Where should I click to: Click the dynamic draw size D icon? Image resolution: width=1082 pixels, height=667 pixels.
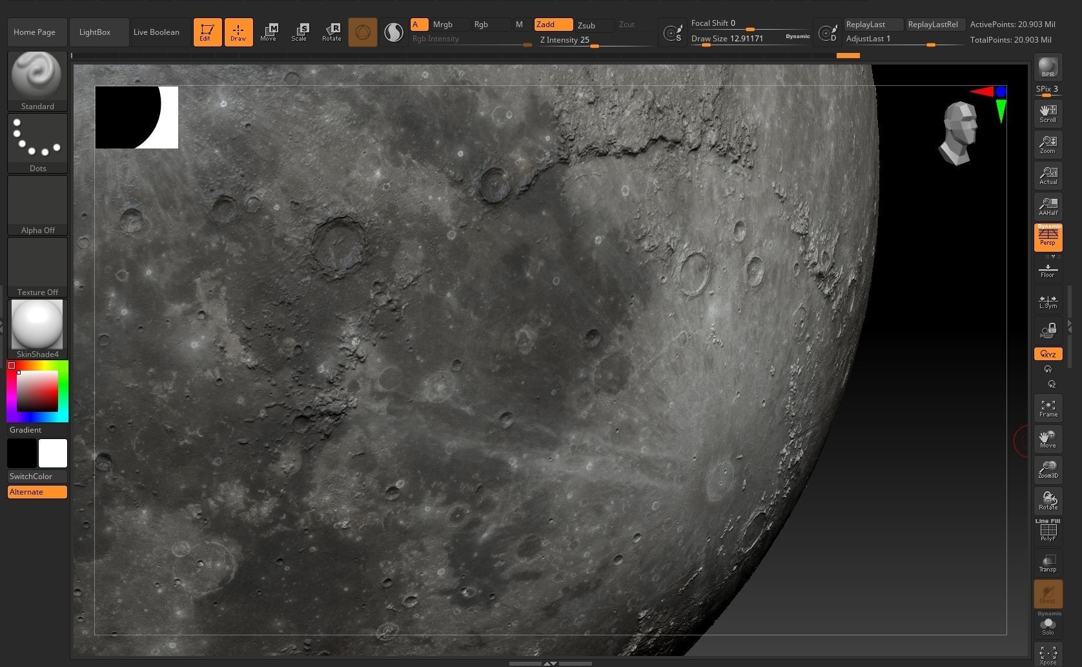point(828,32)
